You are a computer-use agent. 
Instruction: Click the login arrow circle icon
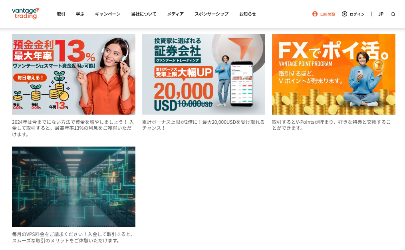(x=344, y=14)
